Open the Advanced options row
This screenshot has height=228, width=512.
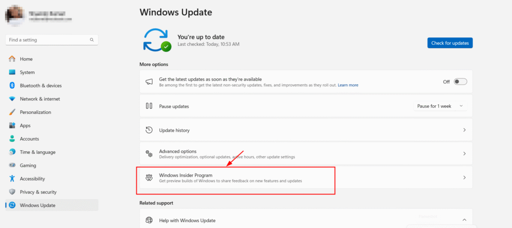point(306,154)
